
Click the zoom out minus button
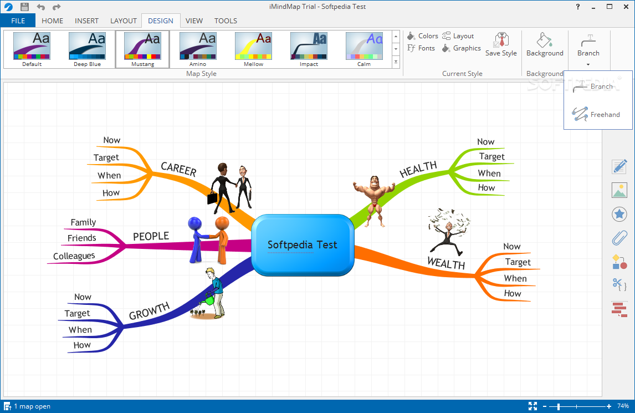(545, 406)
